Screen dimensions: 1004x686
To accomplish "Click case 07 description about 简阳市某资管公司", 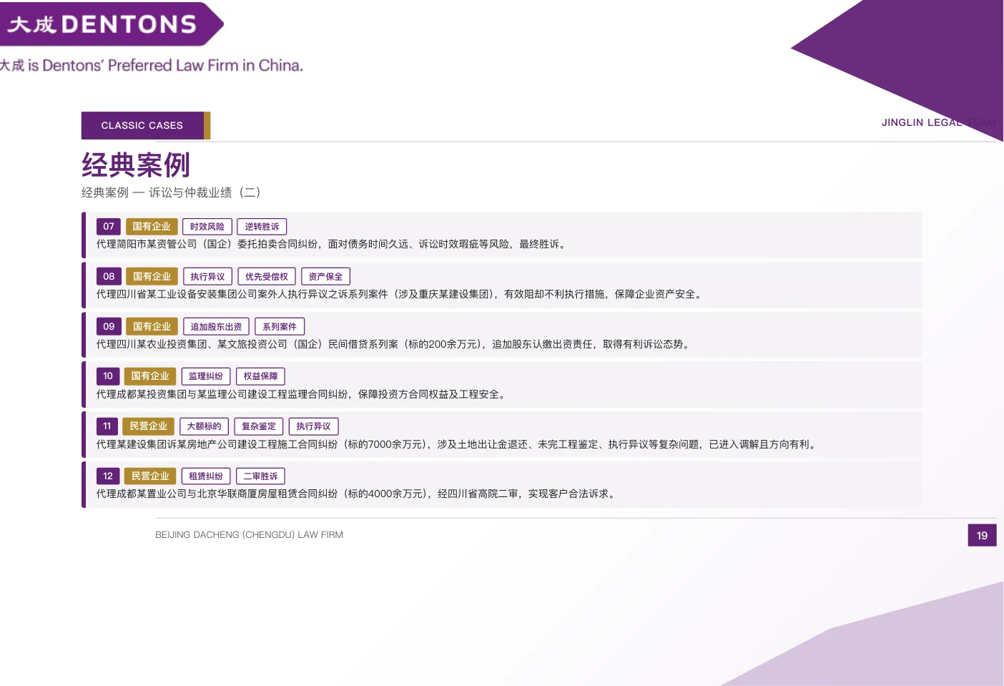I will pos(333,245).
